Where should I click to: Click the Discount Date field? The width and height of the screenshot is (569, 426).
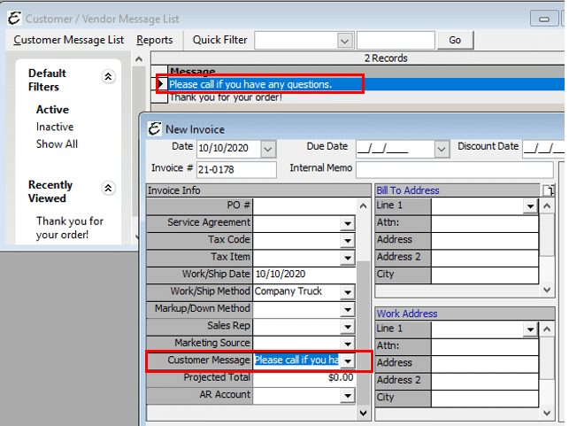click(x=543, y=149)
